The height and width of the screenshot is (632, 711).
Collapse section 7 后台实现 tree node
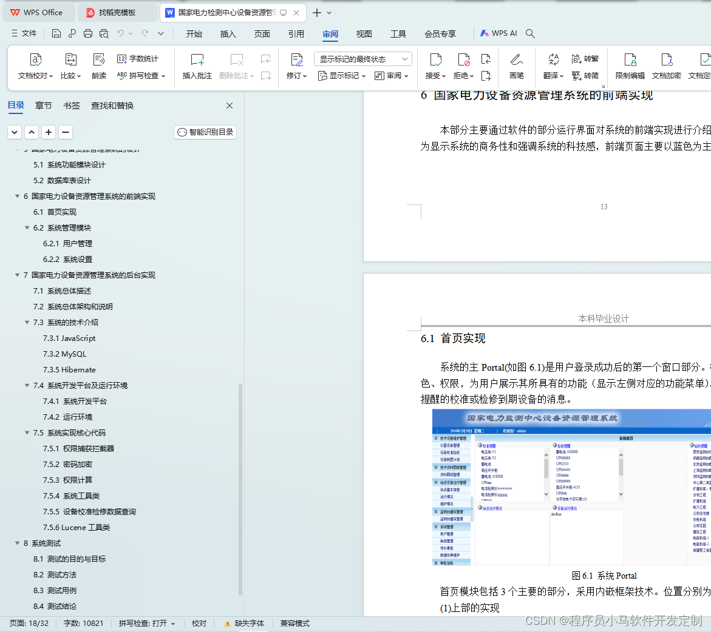17,275
